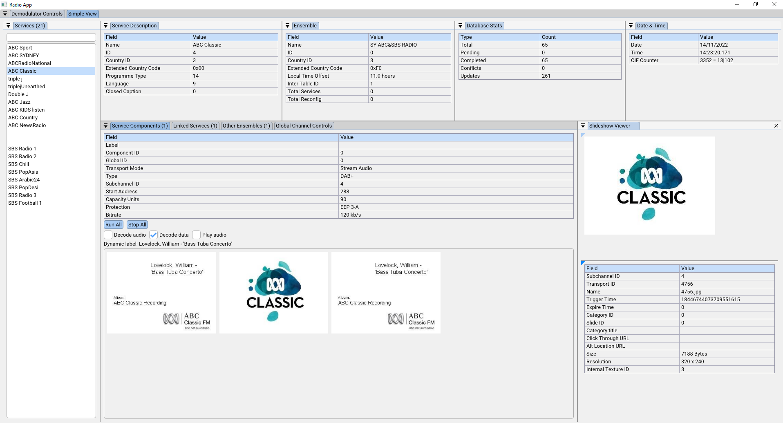The height and width of the screenshot is (423, 783).
Task: Minimize the Radio App window
Action: point(737,4)
